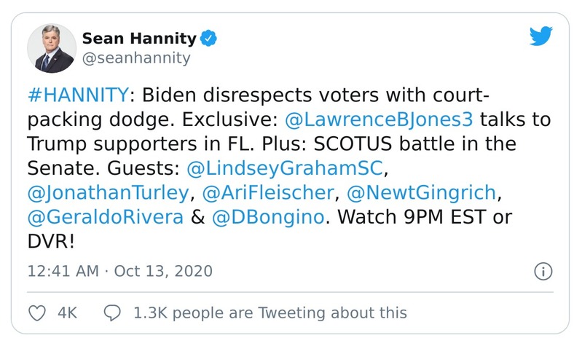Click the Sean Hannity display name
The image size is (582, 346).
[139, 39]
